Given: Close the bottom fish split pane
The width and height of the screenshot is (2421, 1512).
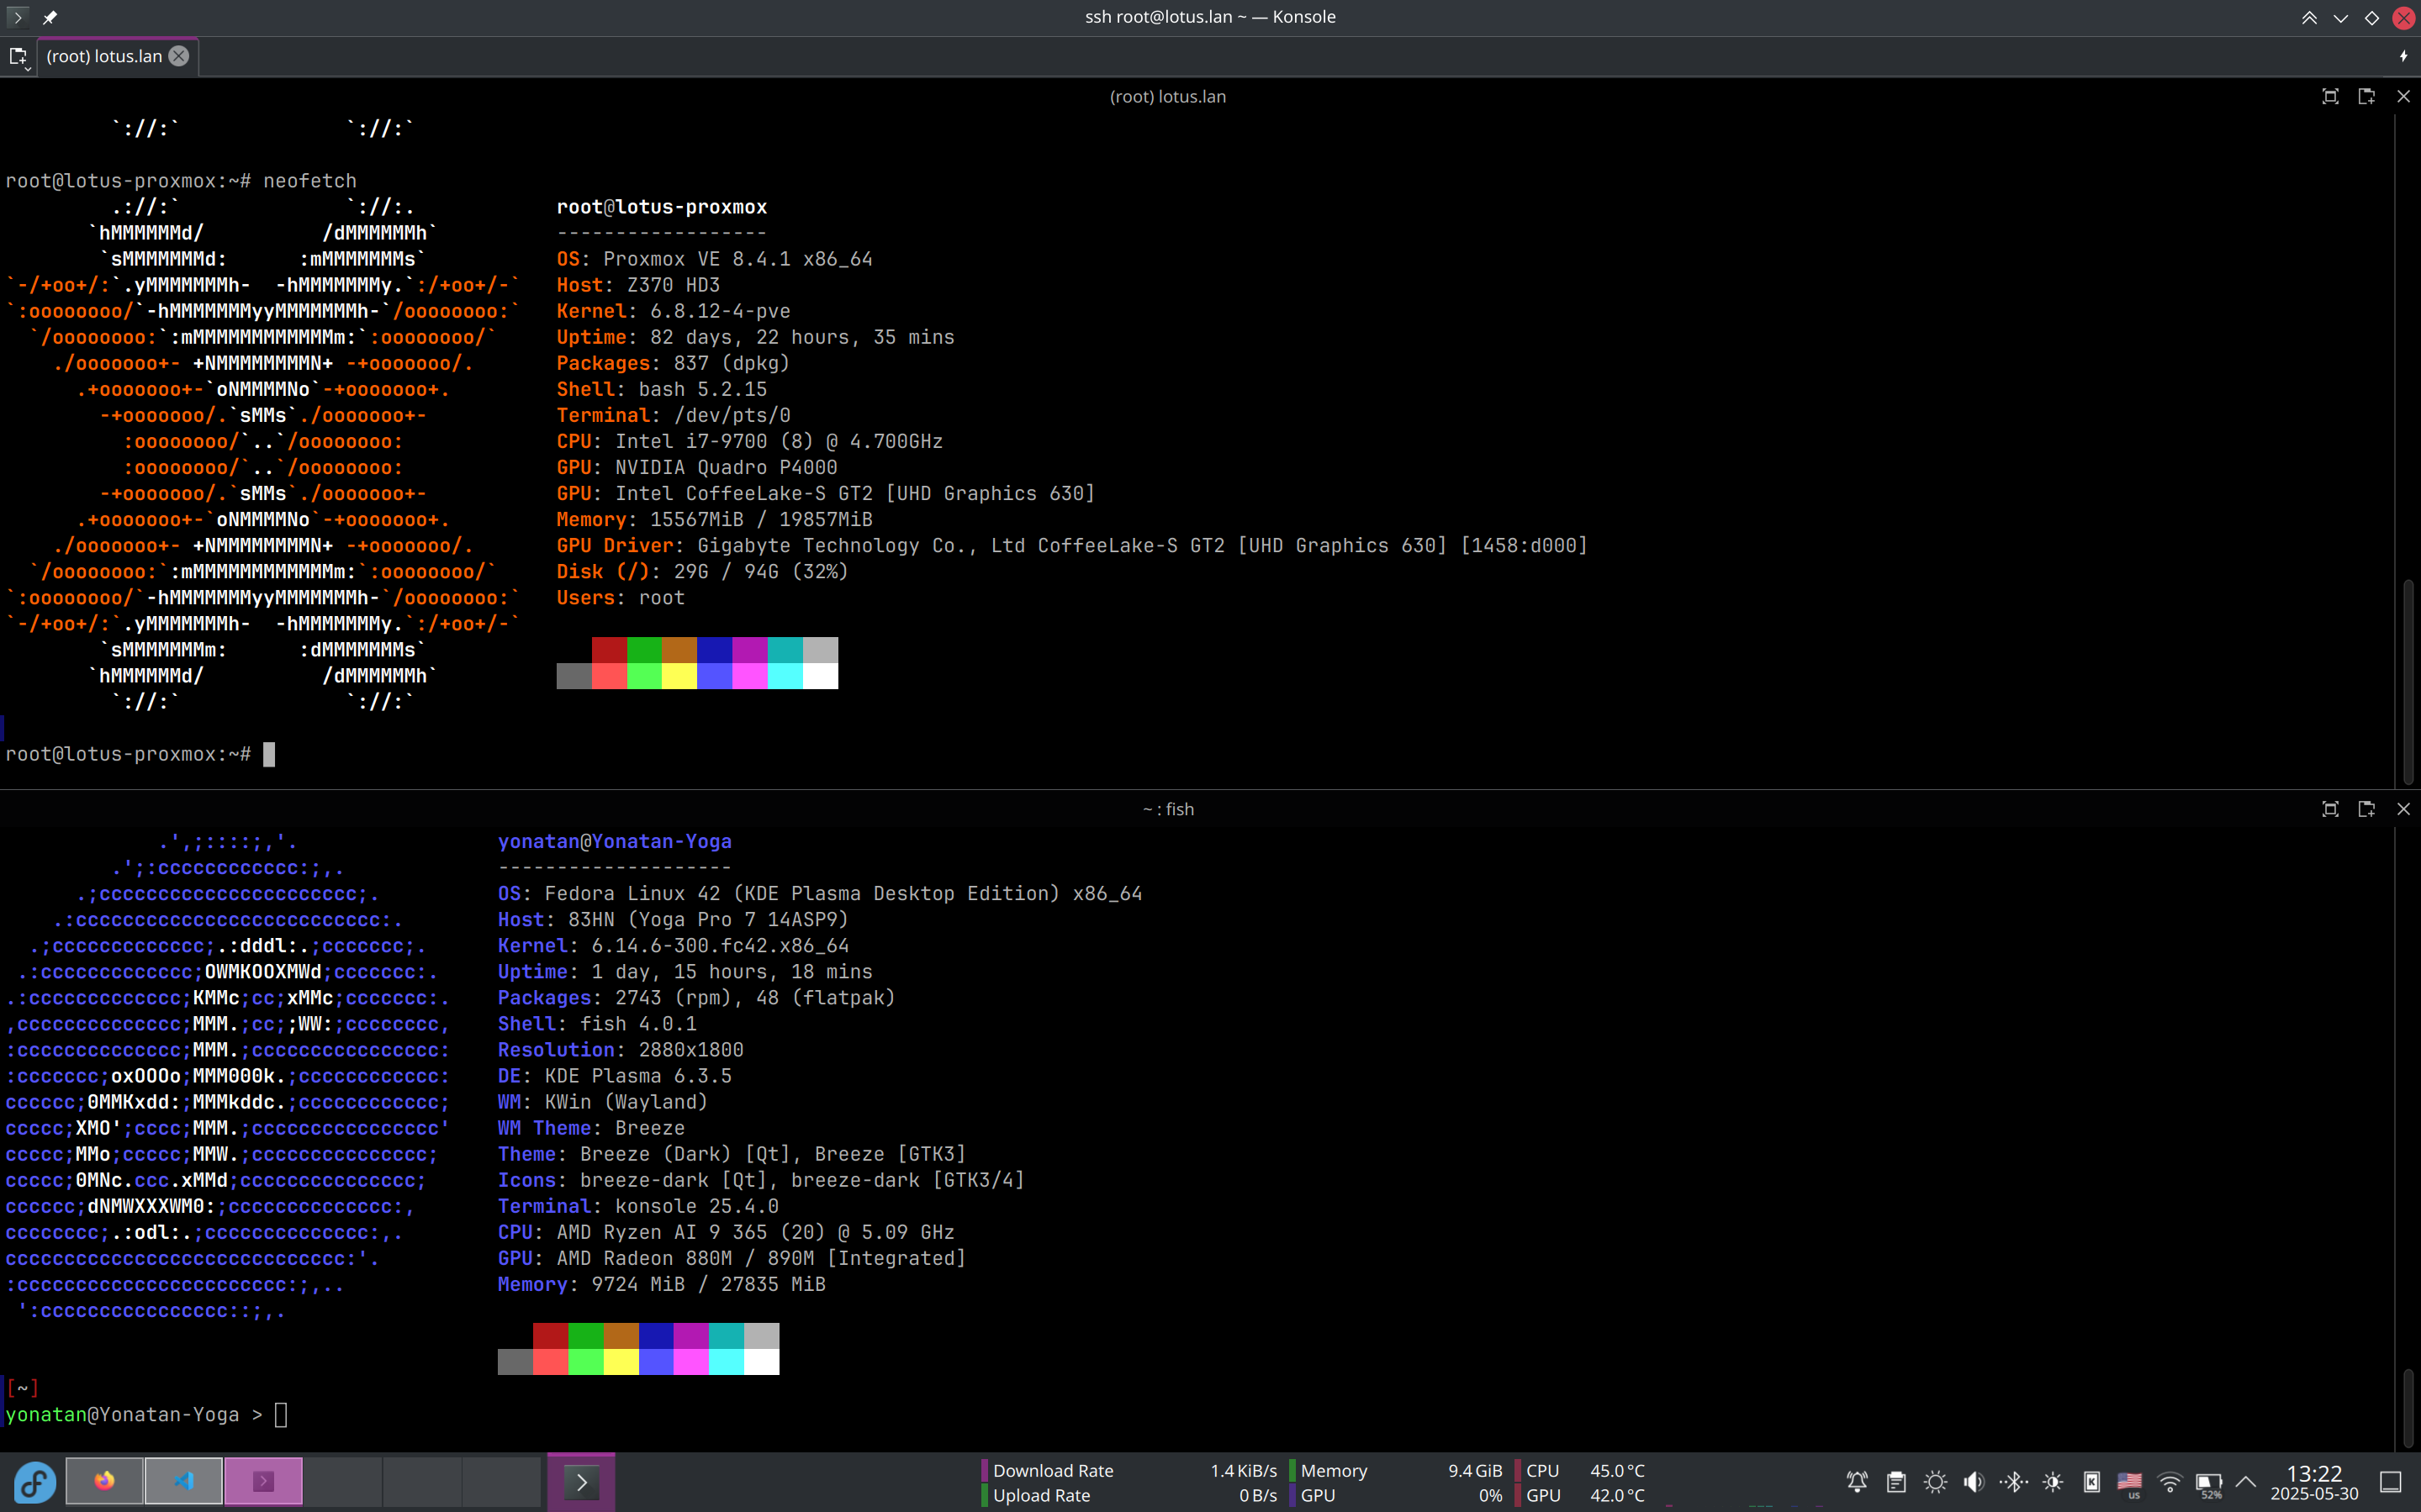Looking at the screenshot, I should pos(2403,809).
